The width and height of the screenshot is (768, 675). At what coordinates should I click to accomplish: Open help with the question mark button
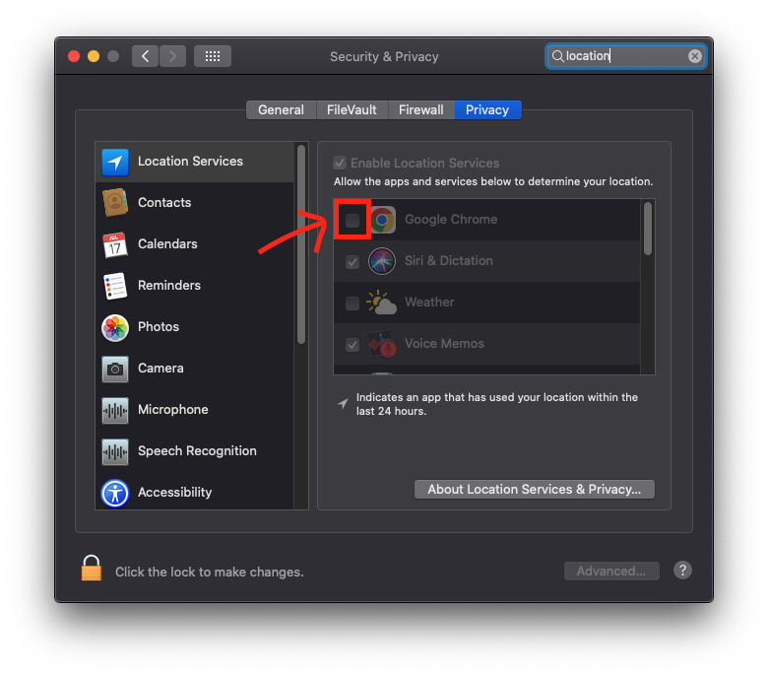[682, 571]
